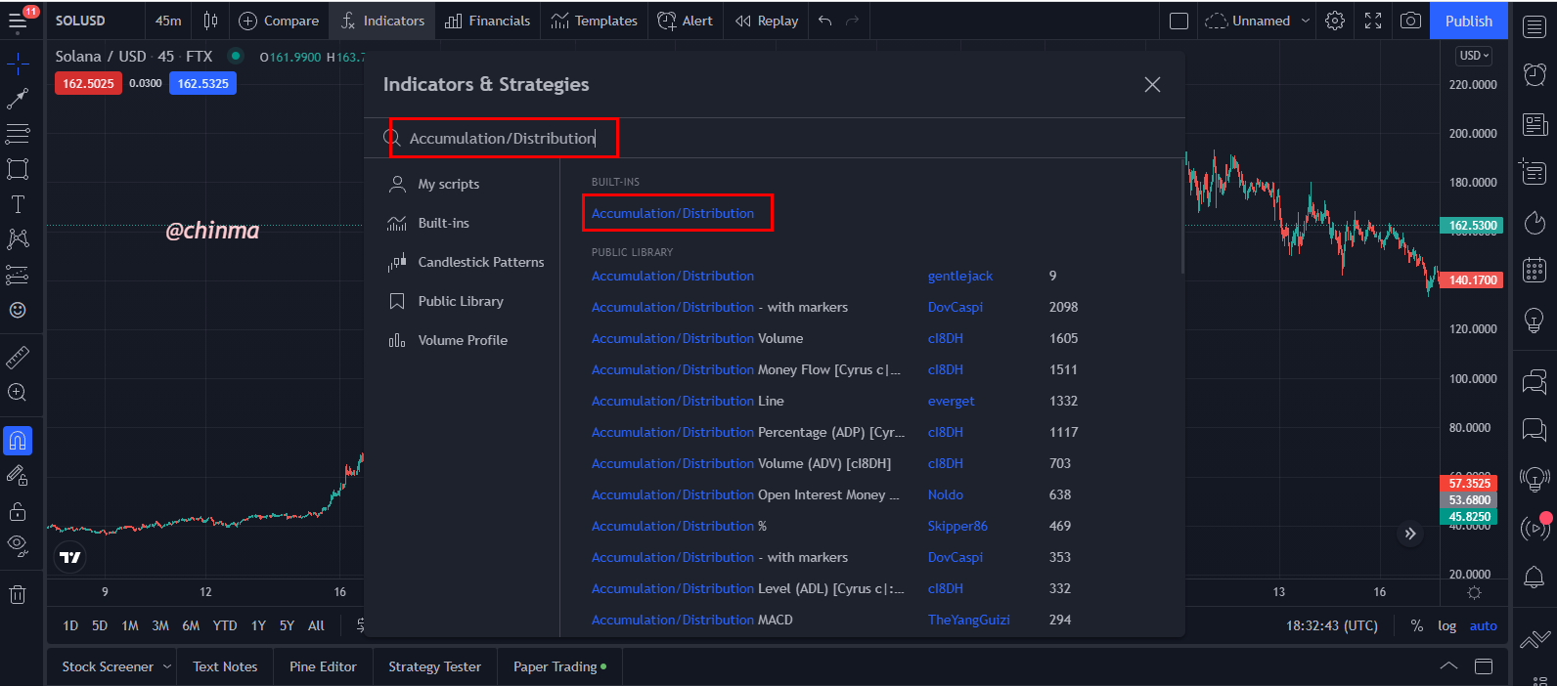Image resolution: width=1557 pixels, height=686 pixels.
Task: Select the trend line drawing tool
Action: pyautogui.click(x=18, y=99)
